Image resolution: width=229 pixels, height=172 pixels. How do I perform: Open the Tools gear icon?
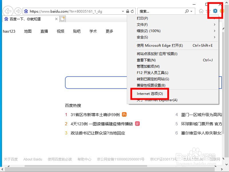(215, 11)
